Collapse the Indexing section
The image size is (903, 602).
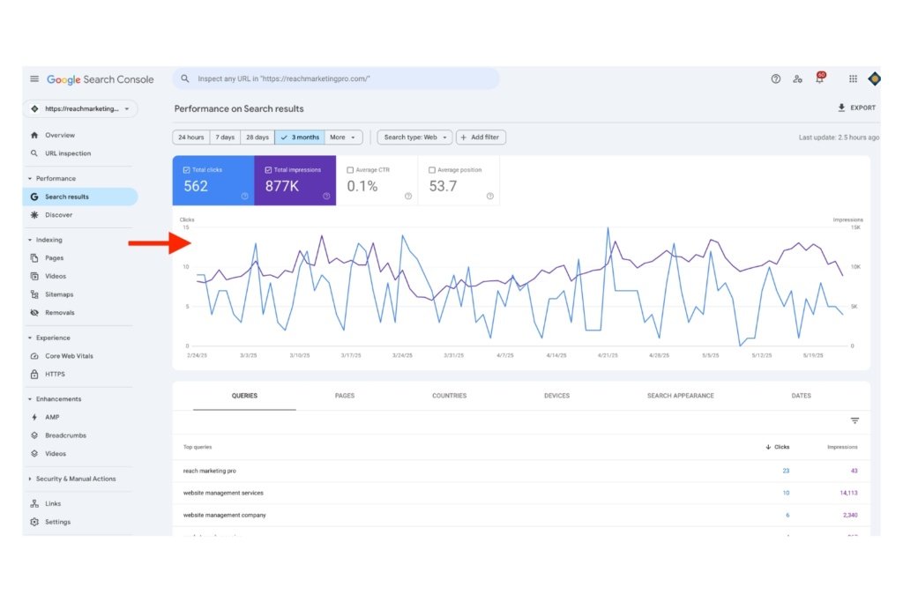click(30, 240)
